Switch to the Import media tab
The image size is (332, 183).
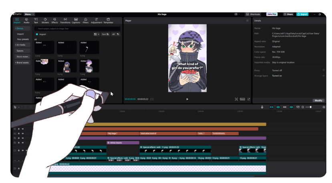pos(17,21)
